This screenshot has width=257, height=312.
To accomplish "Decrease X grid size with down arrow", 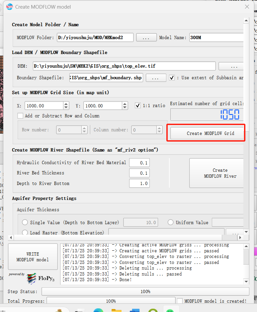I will (x=66, y=108).
